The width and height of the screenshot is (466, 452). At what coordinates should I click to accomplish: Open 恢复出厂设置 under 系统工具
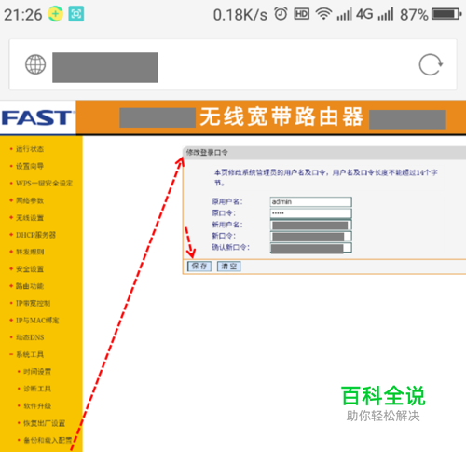pos(45,423)
